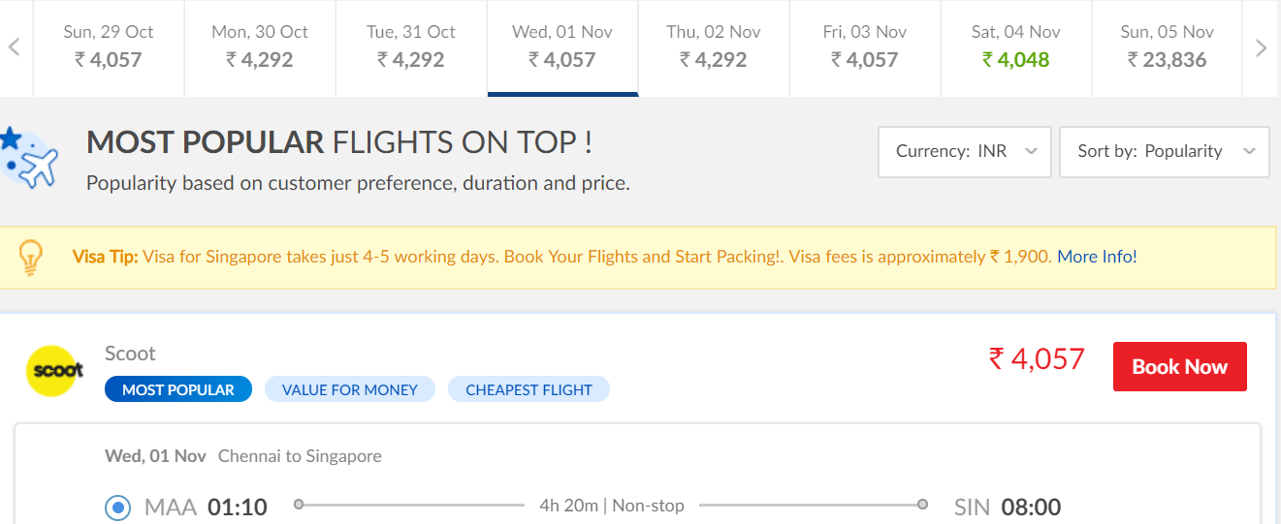The height and width of the screenshot is (524, 1281).
Task: Click the previous dates left arrow
Action: (x=14, y=47)
